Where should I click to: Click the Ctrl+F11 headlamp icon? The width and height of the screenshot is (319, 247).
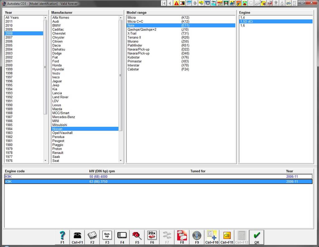pos(227,237)
